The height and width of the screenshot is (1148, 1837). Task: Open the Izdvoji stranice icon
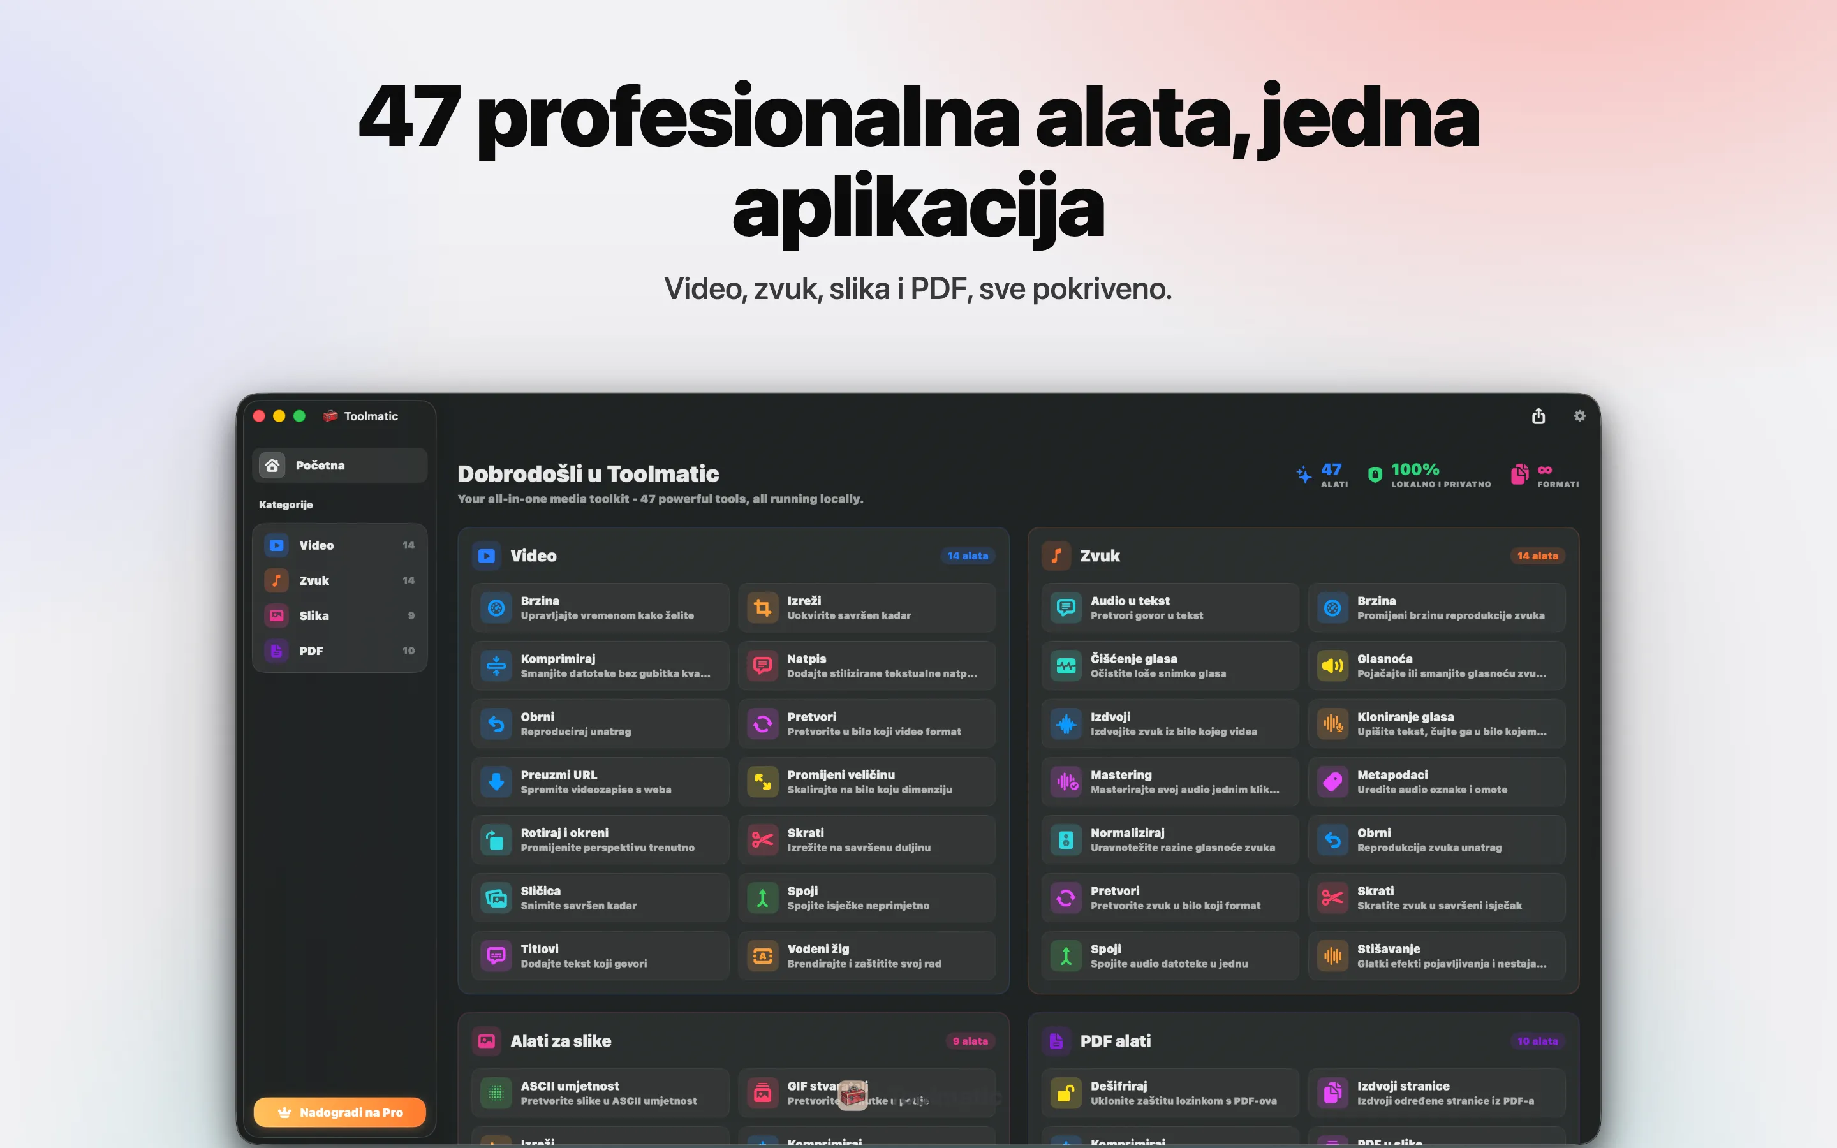coord(1333,1093)
